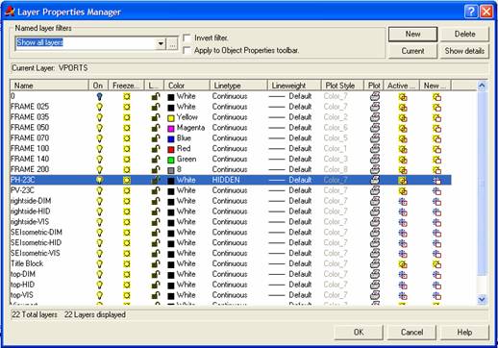Click new viewport freeze icon for Title Block

pos(436,264)
